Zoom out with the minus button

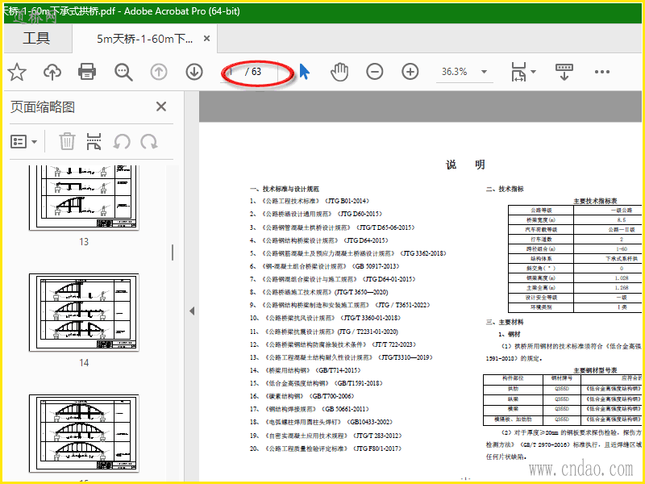pos(375,72)
